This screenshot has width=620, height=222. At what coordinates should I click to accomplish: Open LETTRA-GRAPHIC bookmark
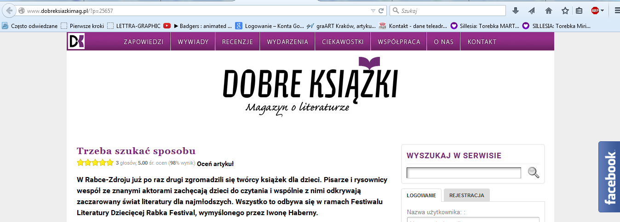[134, 26]
